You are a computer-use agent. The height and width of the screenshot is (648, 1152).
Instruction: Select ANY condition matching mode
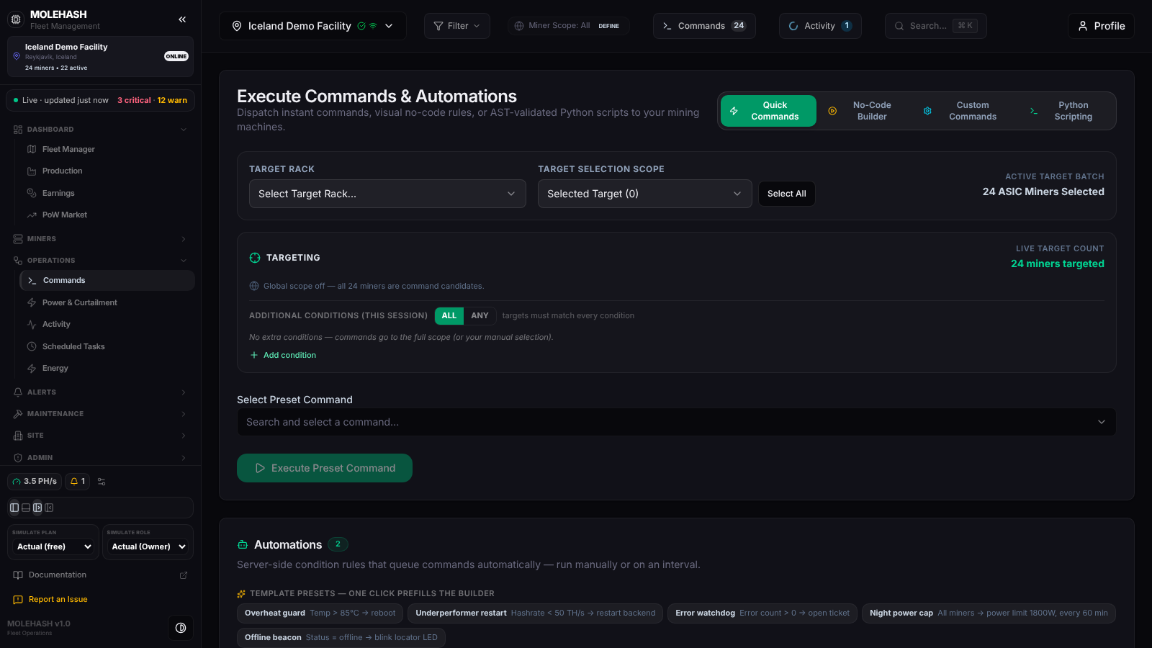click(x=480, y=315)
